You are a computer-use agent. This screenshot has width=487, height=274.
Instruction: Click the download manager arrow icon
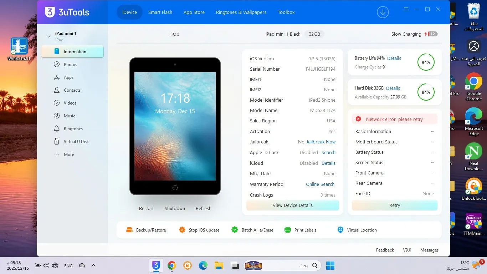tap(383, 12)
